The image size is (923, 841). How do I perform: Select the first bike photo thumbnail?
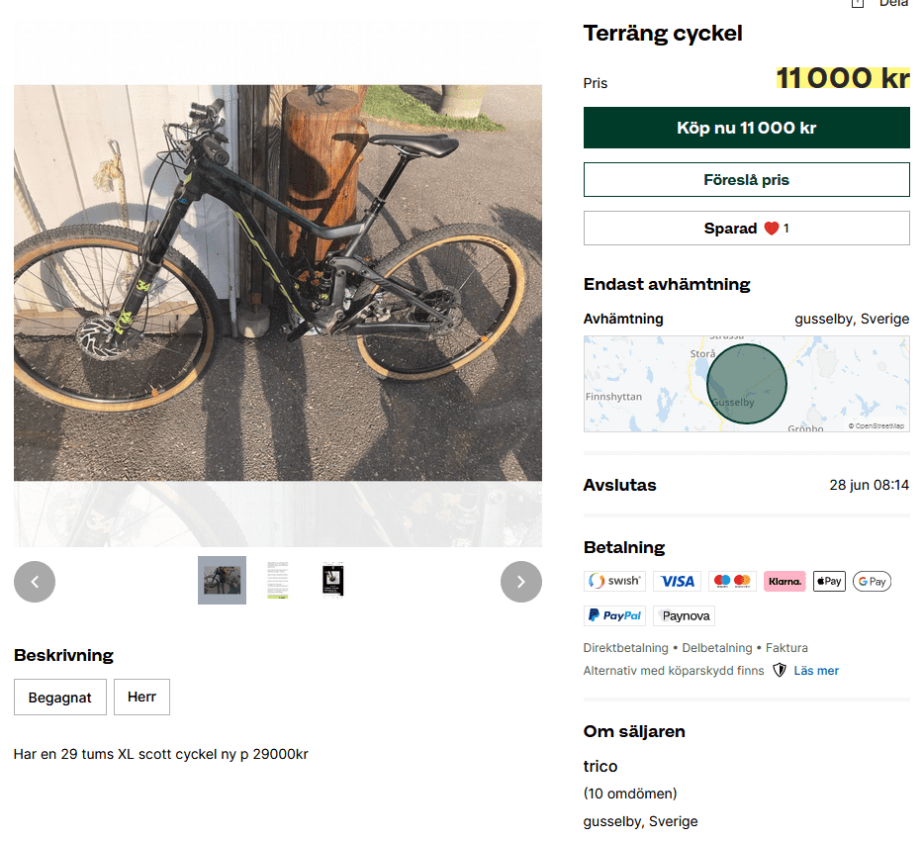222,580
